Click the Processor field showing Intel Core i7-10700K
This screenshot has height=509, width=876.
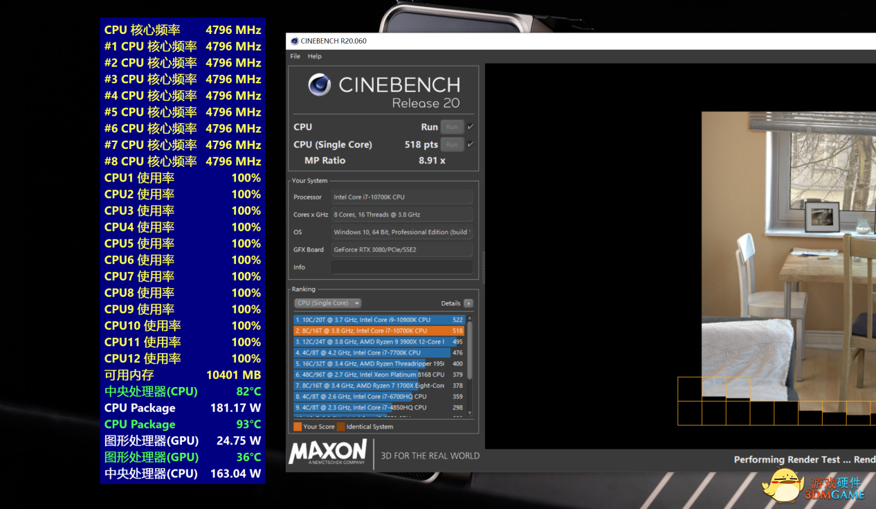(x=402, y=197)
